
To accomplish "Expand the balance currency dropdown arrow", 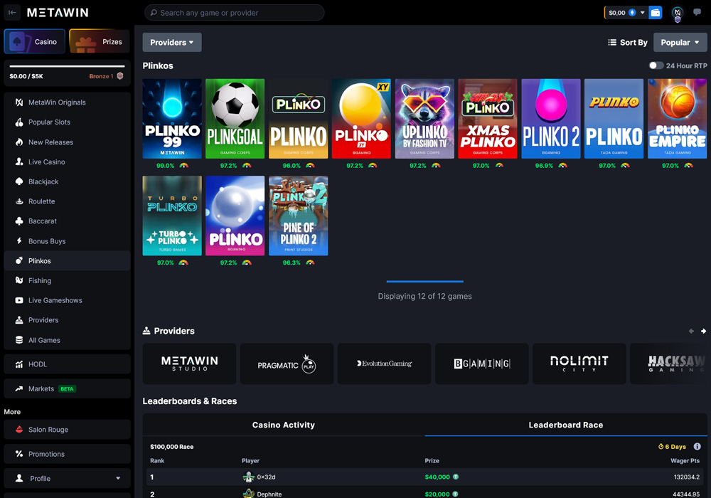I will tap(642, 13).
